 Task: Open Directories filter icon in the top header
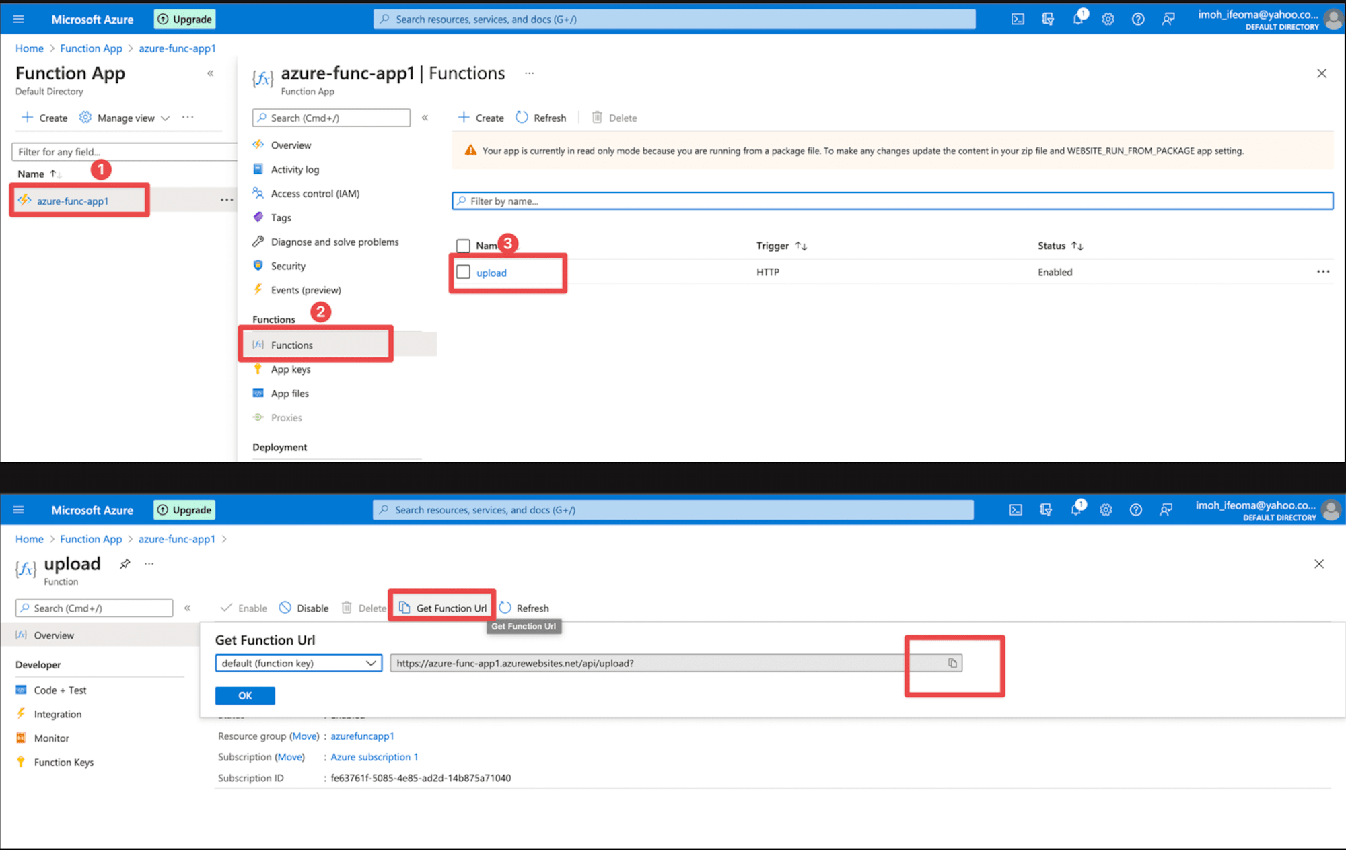tap(1048, 19)
